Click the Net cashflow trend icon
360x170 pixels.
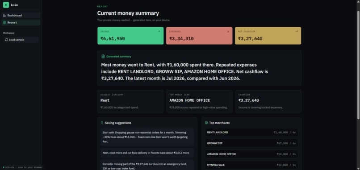pyautogui.click(x=297, y=31)
